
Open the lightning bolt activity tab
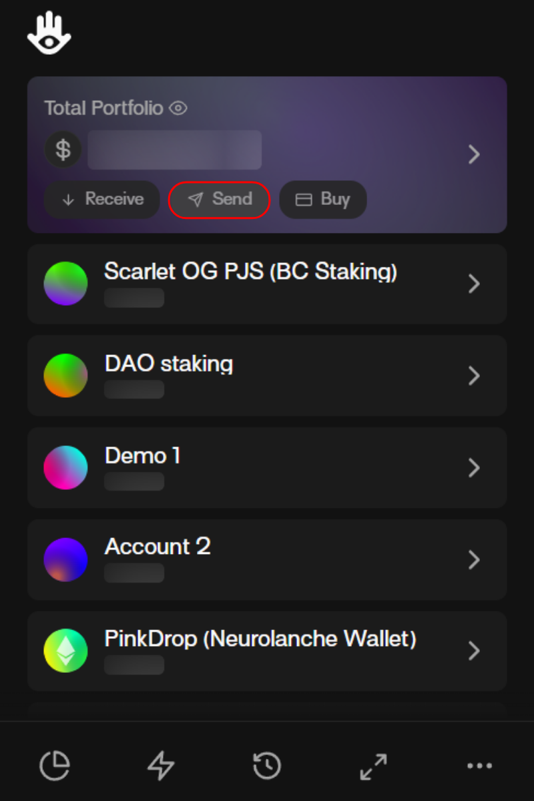pyautogui.click(x=160, y=766)
